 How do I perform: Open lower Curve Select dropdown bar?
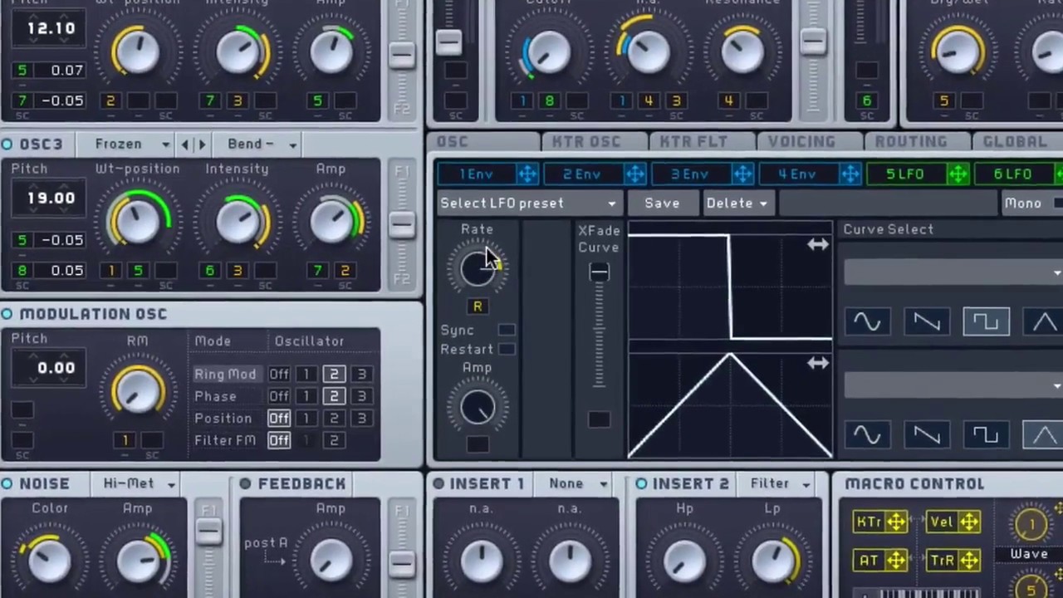point(953,385)
